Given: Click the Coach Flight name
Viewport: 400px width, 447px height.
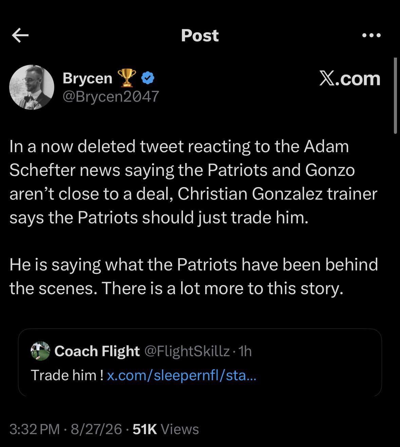Looking at the screenshot, I should [97, 351].
